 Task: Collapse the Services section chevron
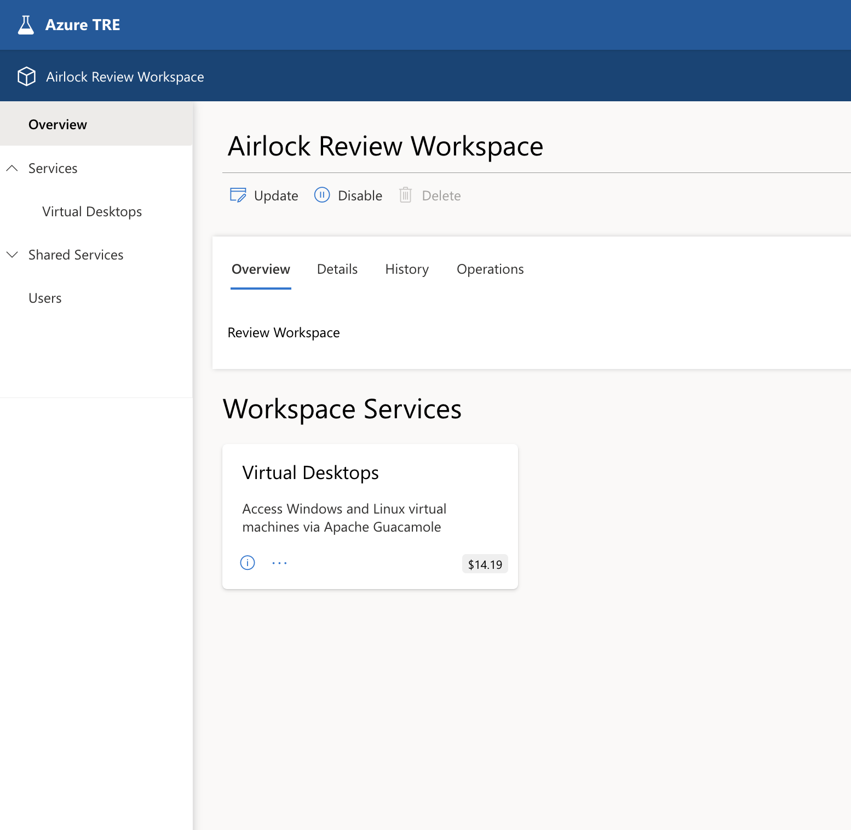point(12,168)
